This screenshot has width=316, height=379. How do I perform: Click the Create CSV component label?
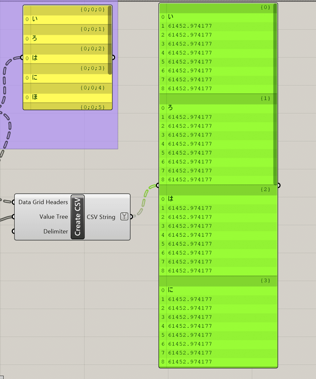(78, 217)
